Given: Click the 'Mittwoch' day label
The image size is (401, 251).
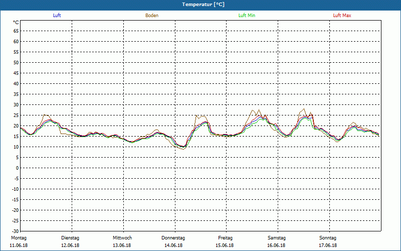Looking at the screenshot, I should click(122, 238).
